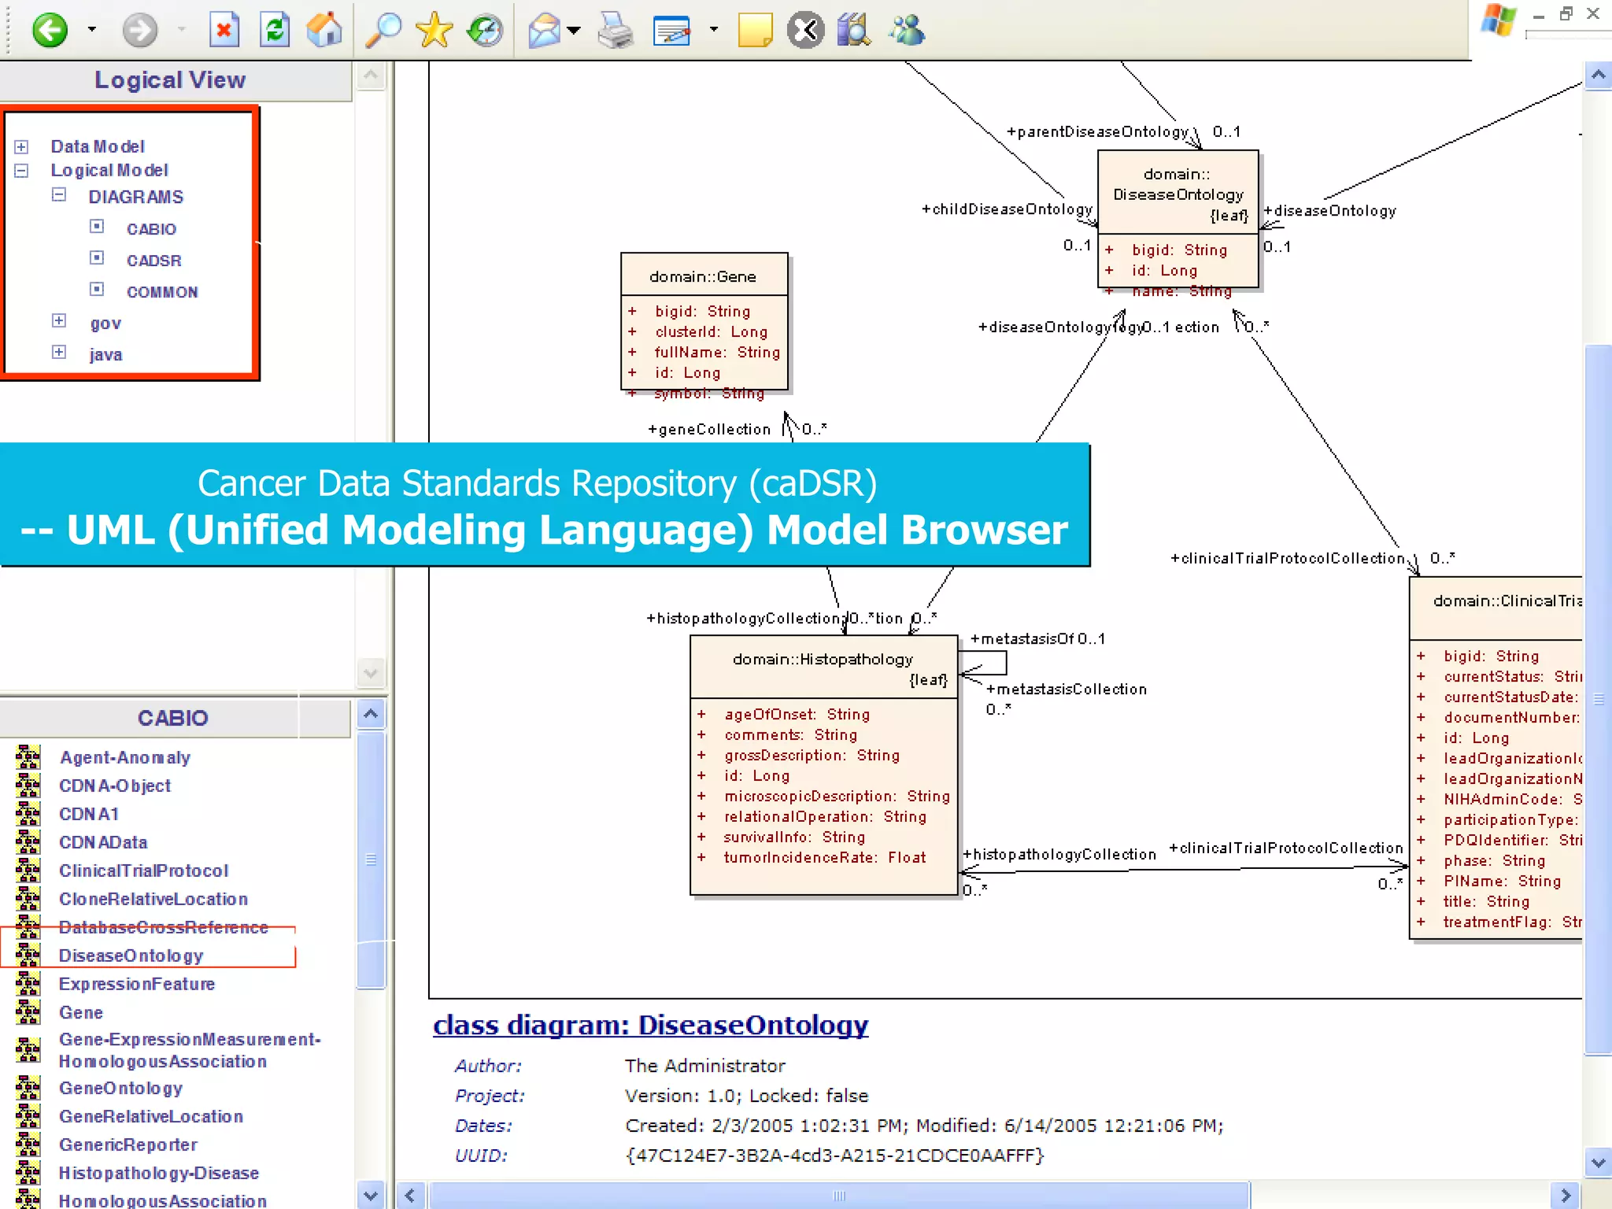Open the CDNA-Object diagram link
The image size is (1612, 1209).
point(115,786)
